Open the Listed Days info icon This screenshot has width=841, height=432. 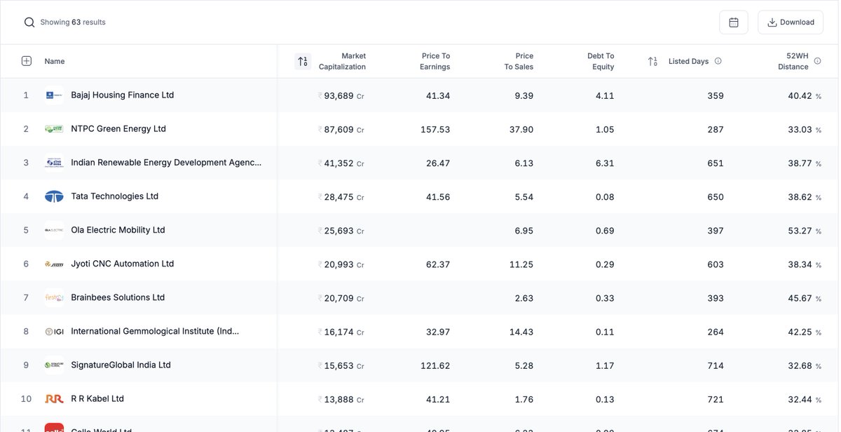[718, 61]
